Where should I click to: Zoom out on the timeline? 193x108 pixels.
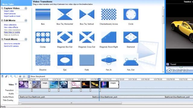[x=15, y=76]
